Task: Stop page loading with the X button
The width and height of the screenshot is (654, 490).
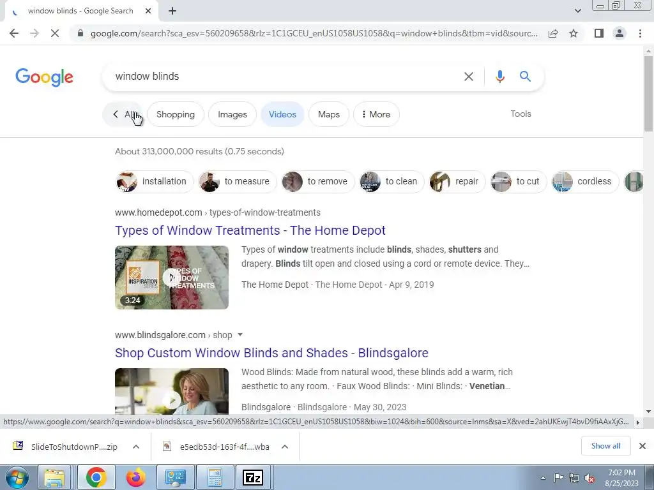Action: (55, 33)
